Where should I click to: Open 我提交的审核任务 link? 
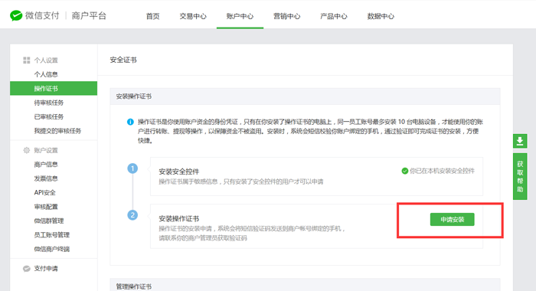point(57,131)
